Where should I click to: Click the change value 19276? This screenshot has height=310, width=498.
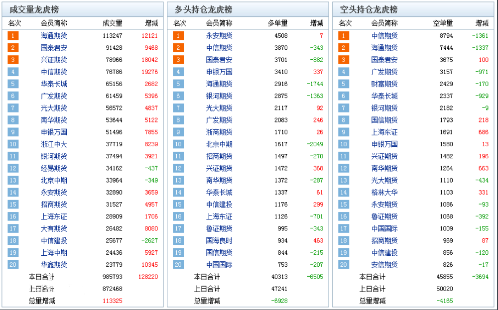149,72
